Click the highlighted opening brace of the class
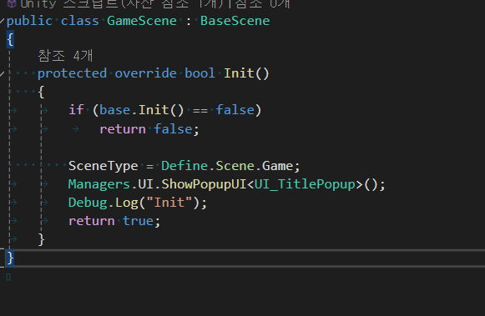The image size is (485, 316). click(10, 40)
